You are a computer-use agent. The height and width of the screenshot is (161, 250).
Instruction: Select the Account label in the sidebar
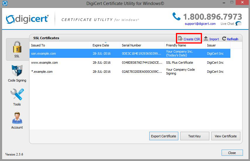click(17, 127)
